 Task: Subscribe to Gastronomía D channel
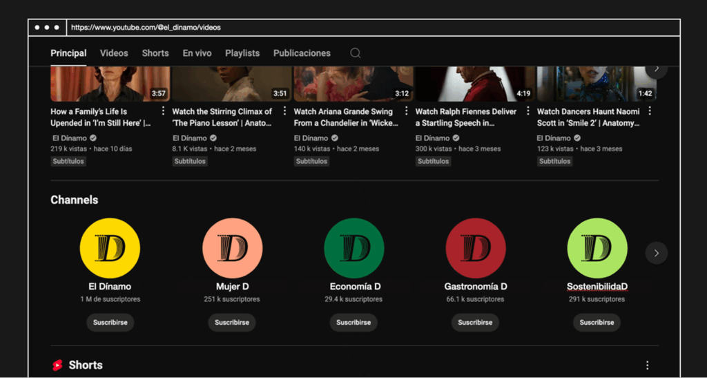click(x=475, y=323)
